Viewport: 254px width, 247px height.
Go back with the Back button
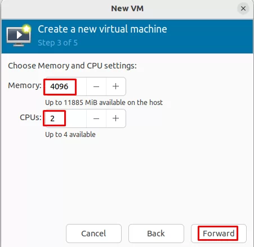click(x=156, y=234)
